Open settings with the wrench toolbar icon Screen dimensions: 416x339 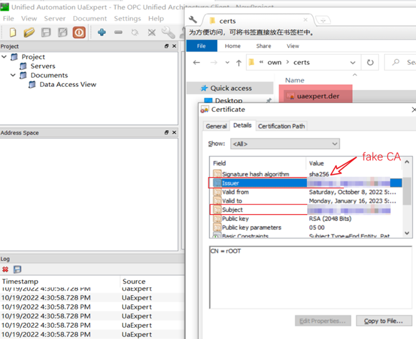point(168,32)
